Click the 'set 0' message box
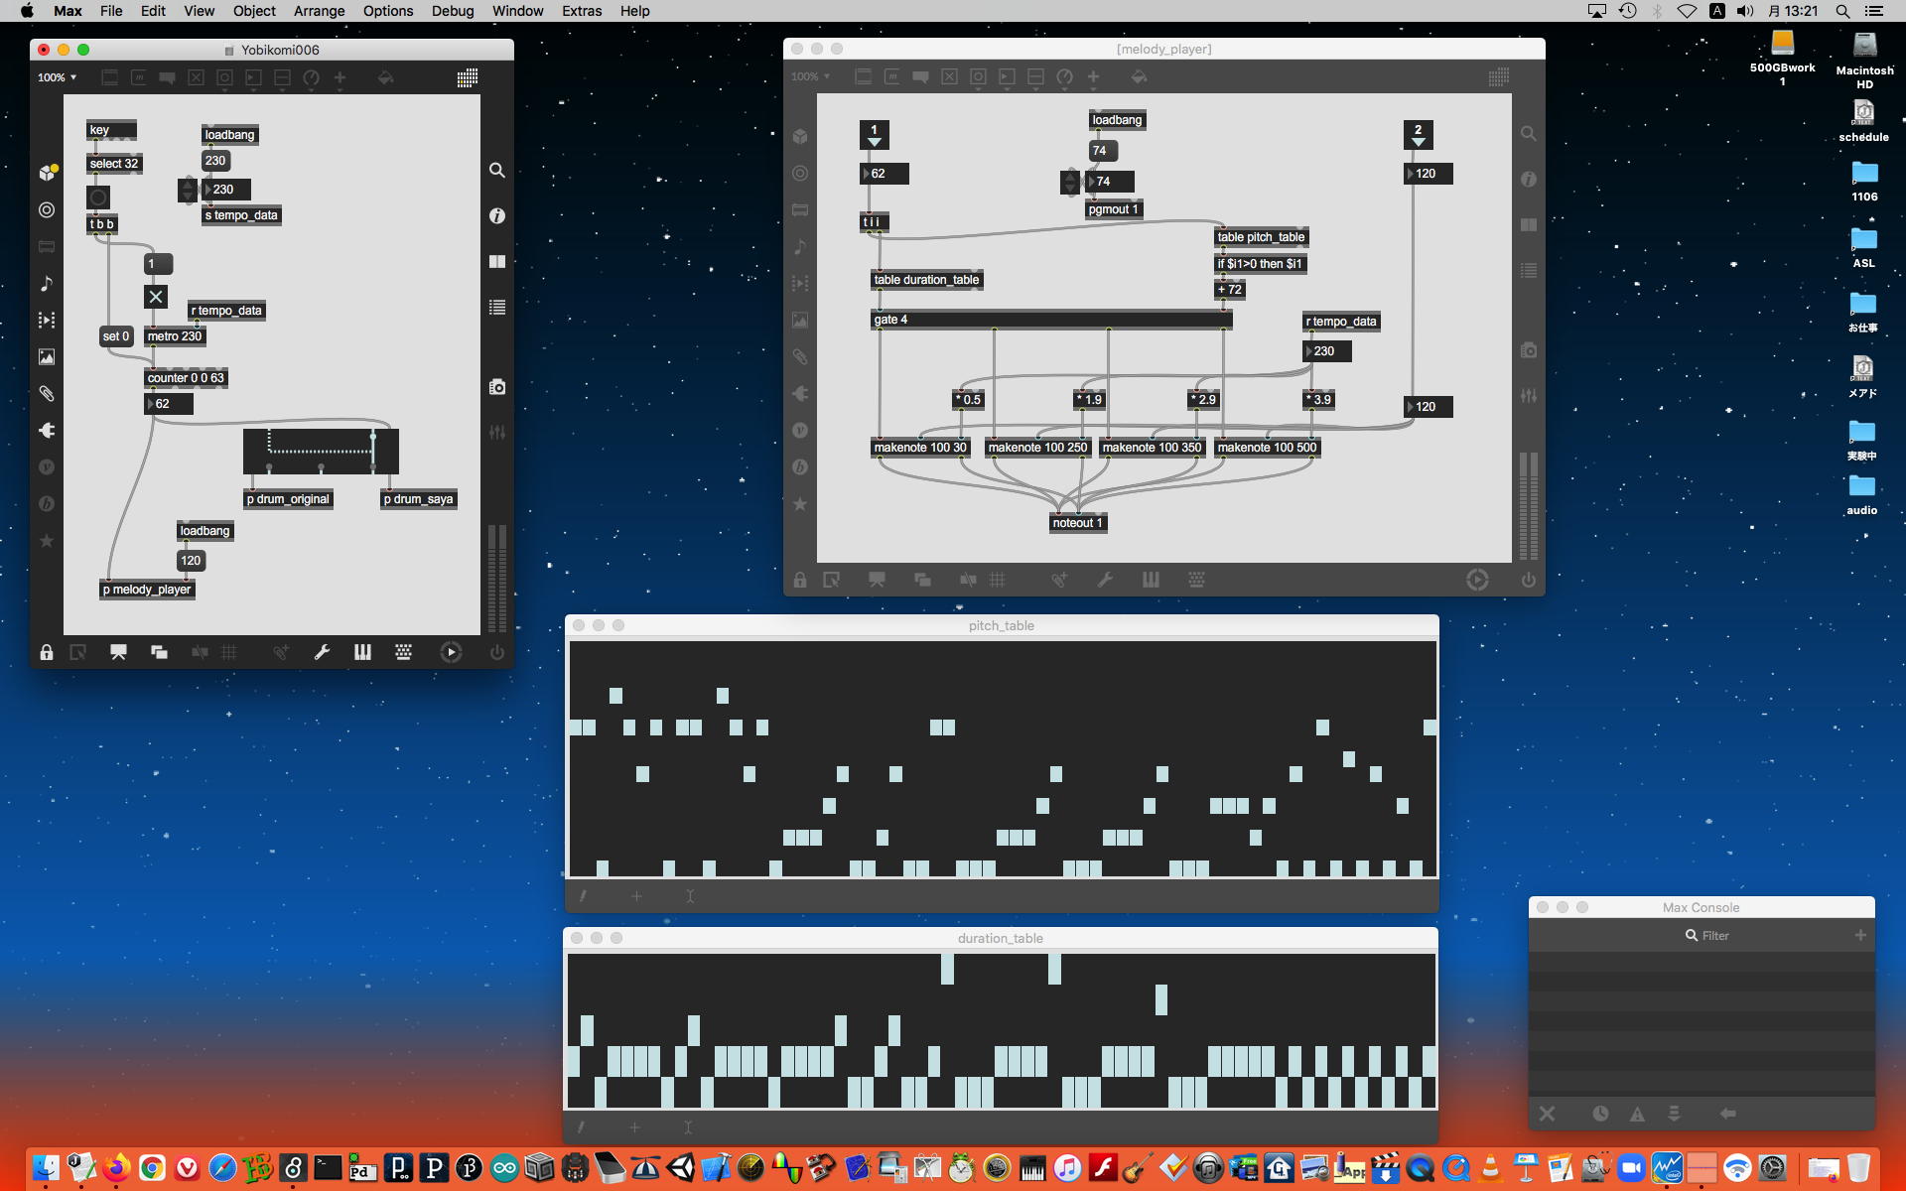 116,336
